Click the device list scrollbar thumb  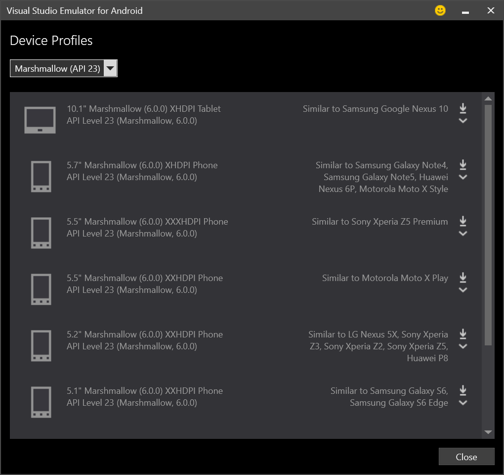(488, 225)
